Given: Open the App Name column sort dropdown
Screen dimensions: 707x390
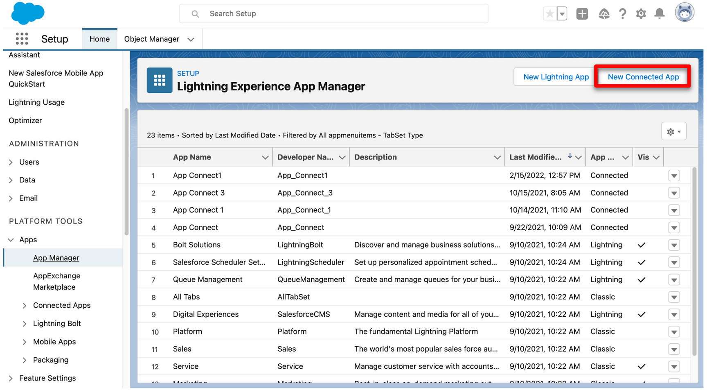Looking at the screenshot, I should pyautogui.click(x=265, y=157).
